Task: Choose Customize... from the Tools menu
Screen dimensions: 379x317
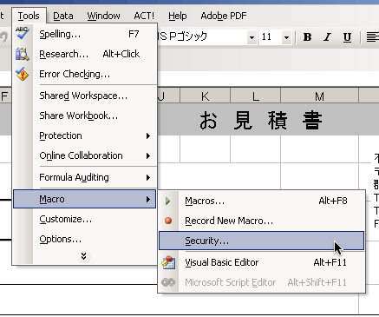Action: pos(84,219)
